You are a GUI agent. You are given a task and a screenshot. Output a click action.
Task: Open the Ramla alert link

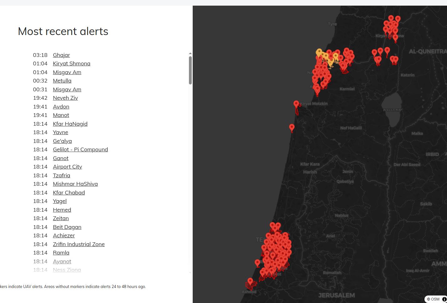61,253
